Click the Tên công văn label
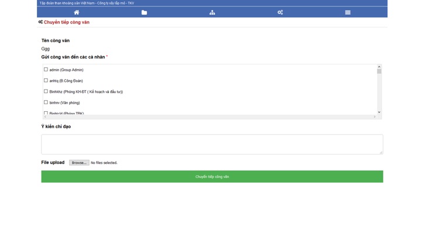 (x=56, y=40)
